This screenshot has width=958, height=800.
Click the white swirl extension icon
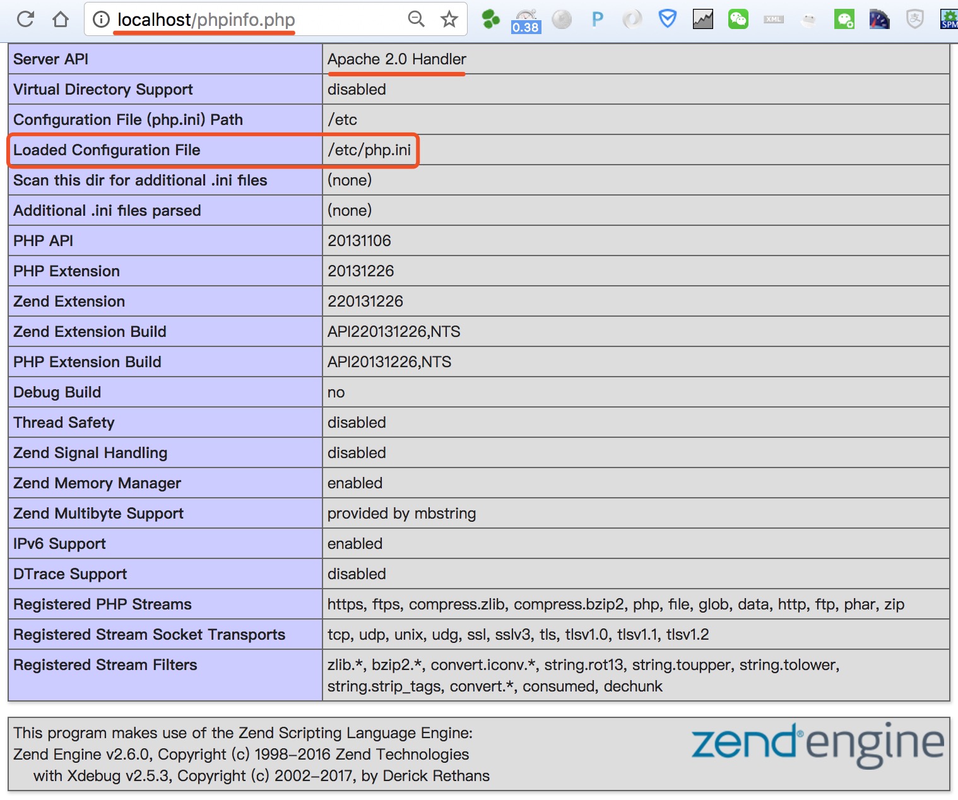(x=632, y=20)
